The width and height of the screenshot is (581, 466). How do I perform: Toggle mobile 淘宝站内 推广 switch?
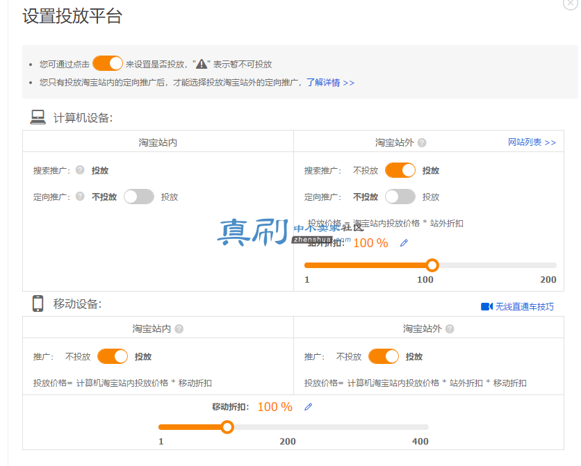(113, 356)
